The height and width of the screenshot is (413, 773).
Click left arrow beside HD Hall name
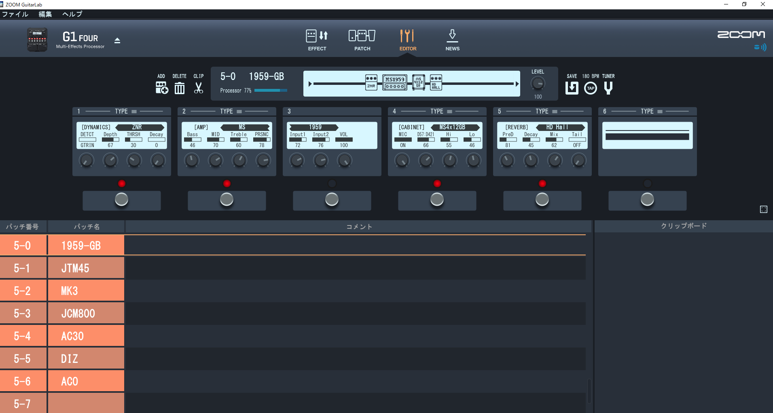point(538,127)
